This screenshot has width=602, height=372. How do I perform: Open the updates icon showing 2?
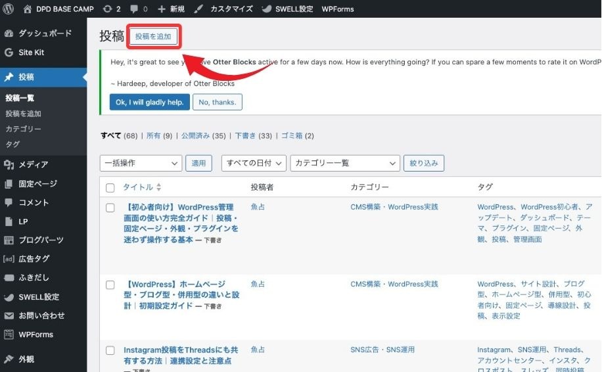point(108,9)
